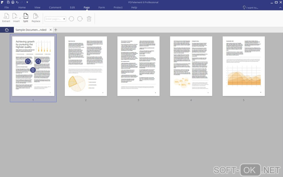Click the Insert page tool
The width and height of the screenshot is (283, 177).
coord(16,18)
